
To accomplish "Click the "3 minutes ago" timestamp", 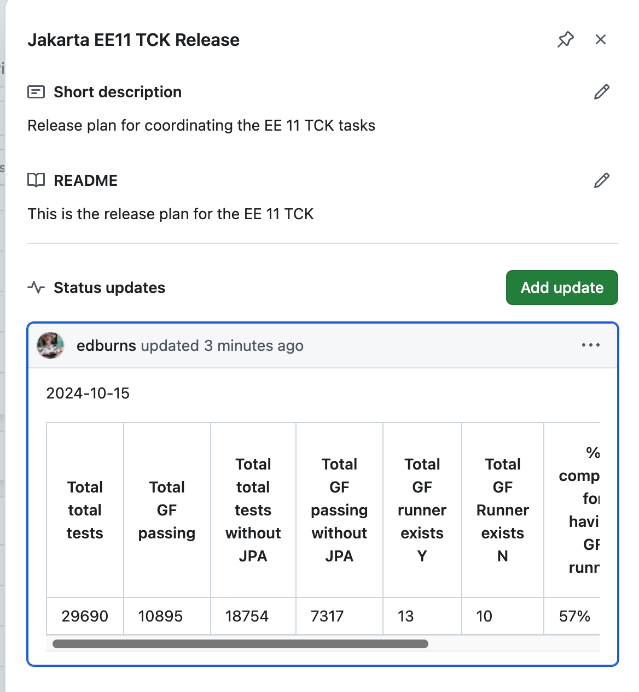I will (254, 345).
